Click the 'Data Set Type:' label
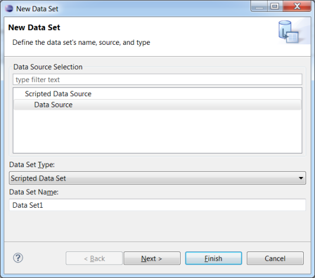315x278 pixels. tap(32, 165)
